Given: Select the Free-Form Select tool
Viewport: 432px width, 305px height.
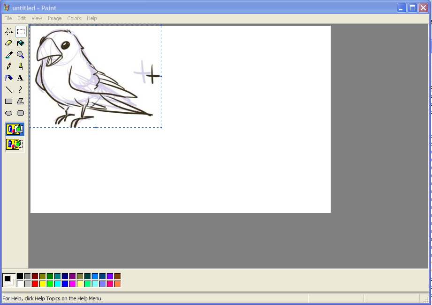Looking at the screenshot, I should click(x=8, y=32).
